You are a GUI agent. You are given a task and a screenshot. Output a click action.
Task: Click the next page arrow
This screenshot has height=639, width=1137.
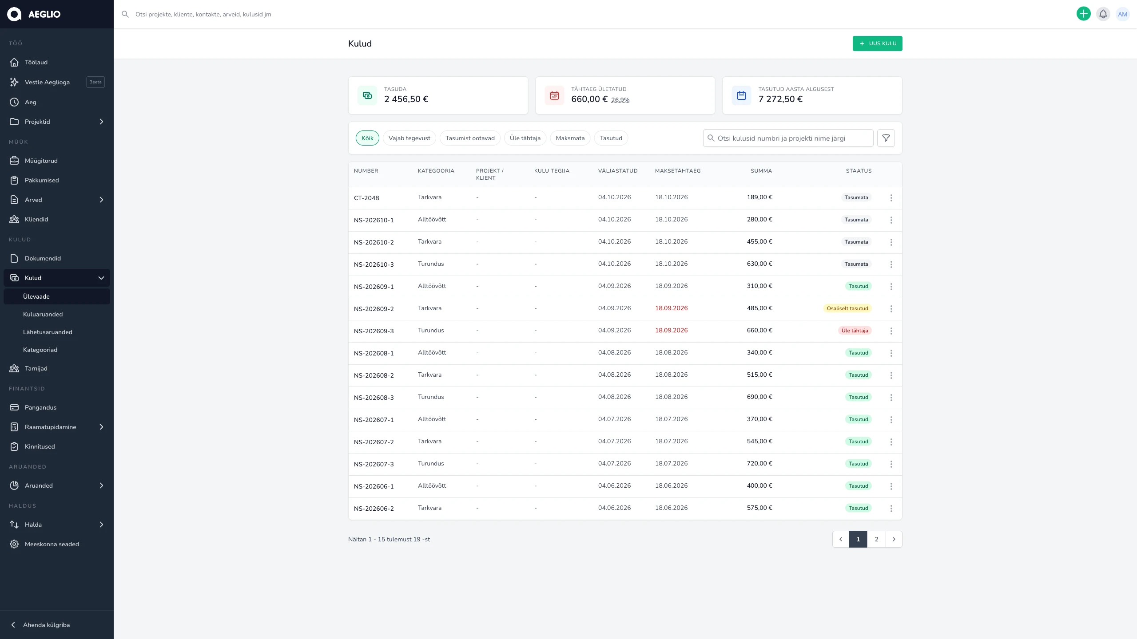click(x=894, y=539)
